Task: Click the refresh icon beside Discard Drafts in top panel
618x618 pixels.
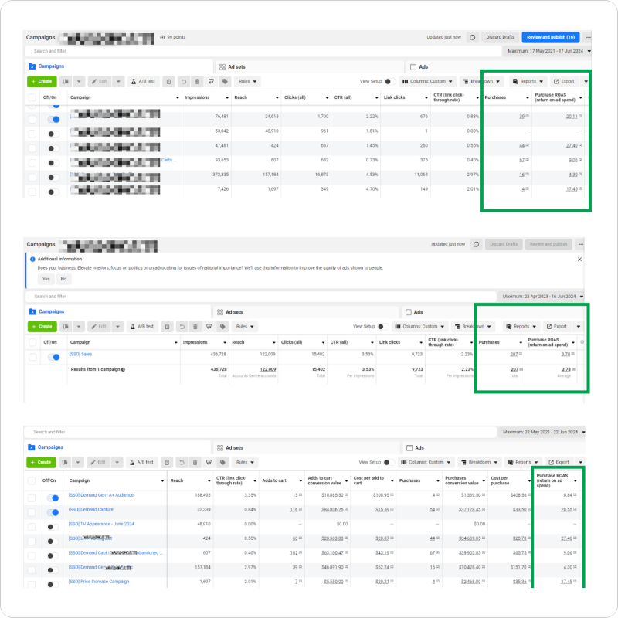Action: point(472,37)
